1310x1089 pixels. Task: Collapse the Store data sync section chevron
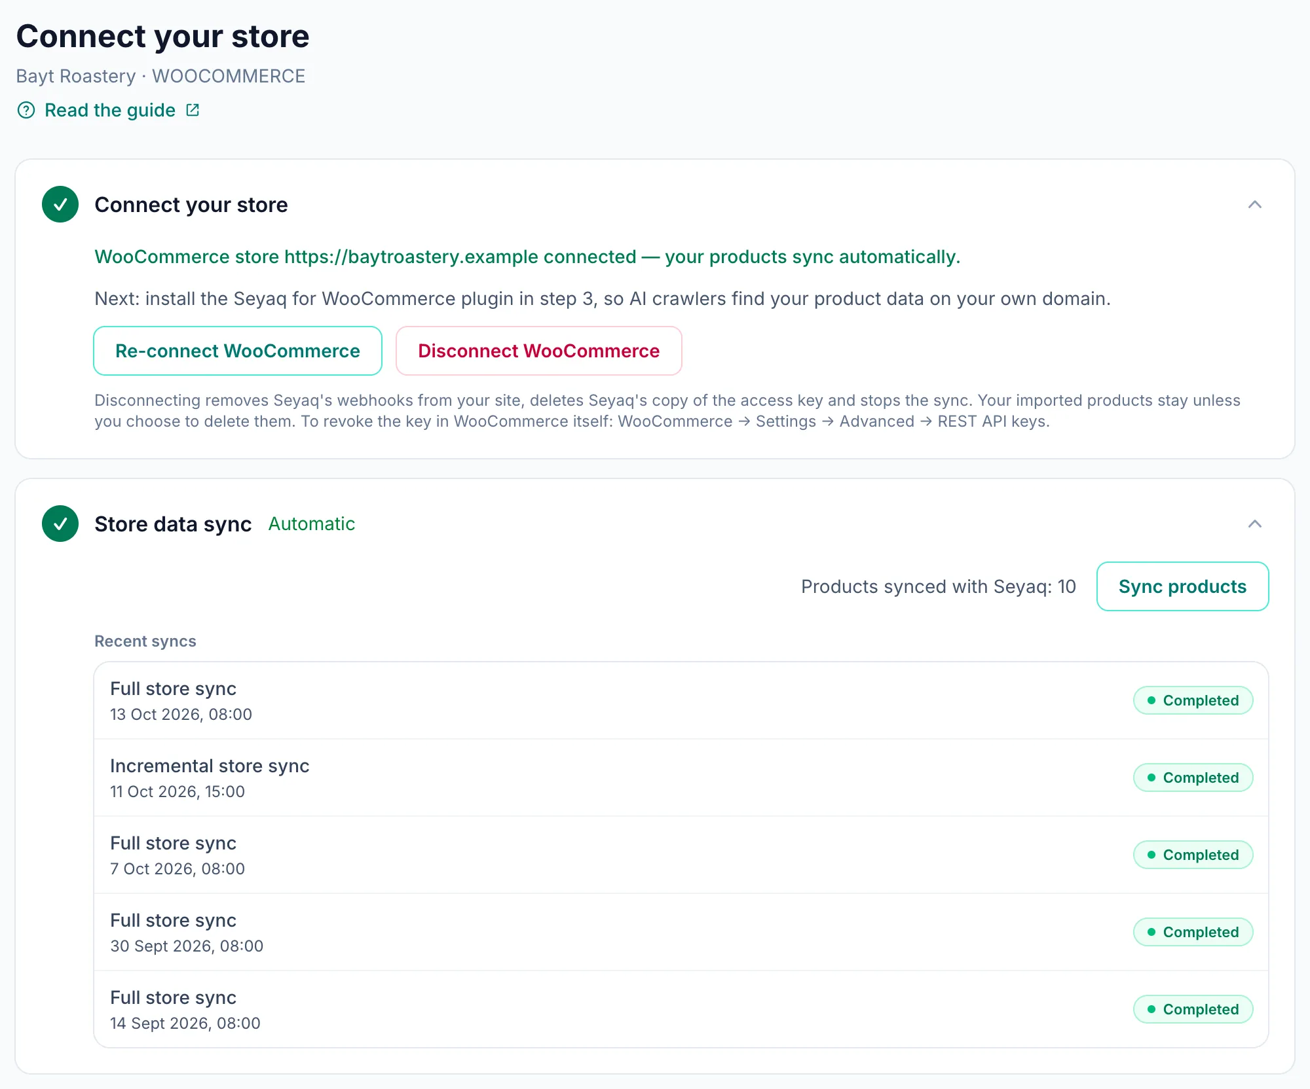coord(1255,524)
